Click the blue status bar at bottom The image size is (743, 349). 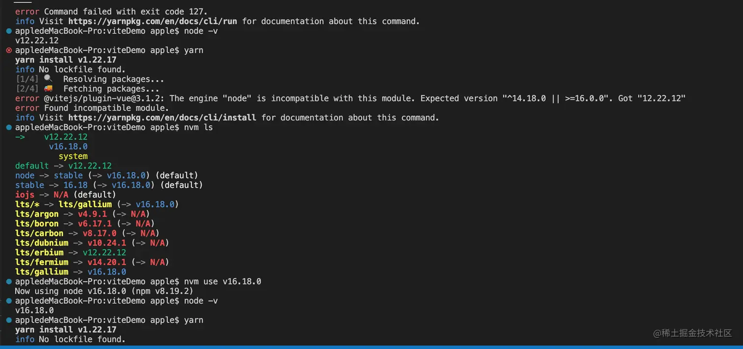coord(371,347)
